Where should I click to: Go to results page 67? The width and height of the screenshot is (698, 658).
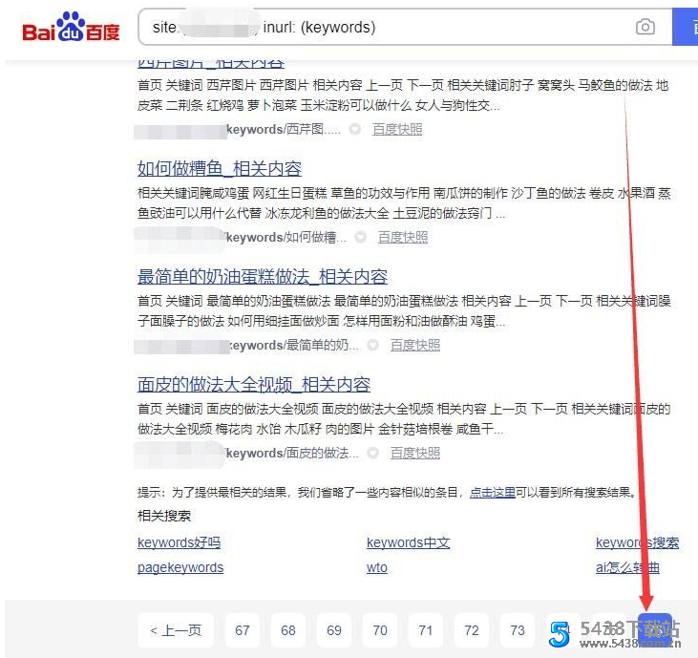[243, 630]
